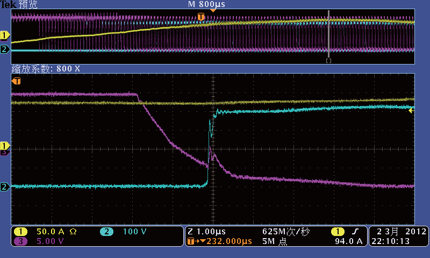The image size is (430, 258).
Task: Click the channel 2 ground marker in overview
Action: [x=5, y=49]
